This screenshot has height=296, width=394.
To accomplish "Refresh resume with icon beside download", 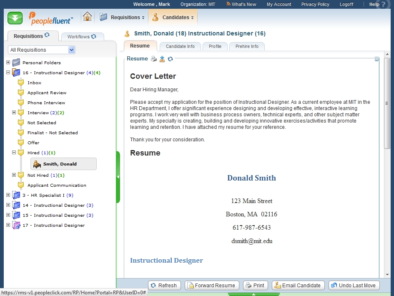I will coord(170,59).
